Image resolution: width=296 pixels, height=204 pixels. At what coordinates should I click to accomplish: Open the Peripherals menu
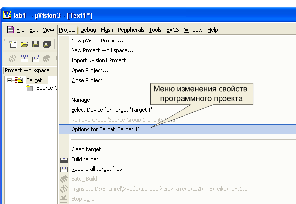[x=131, y=30]
